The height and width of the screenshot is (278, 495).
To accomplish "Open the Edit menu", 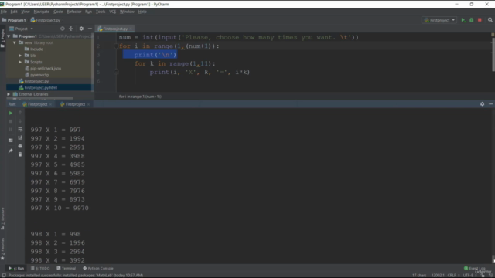I will coord(14,12).
